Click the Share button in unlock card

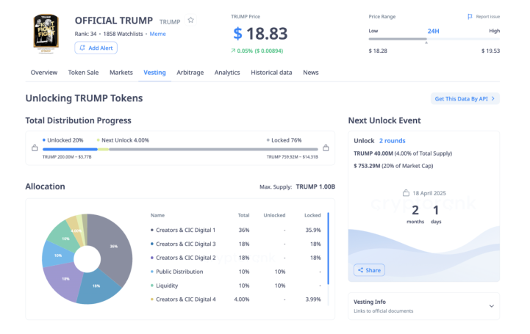point(369,270)
